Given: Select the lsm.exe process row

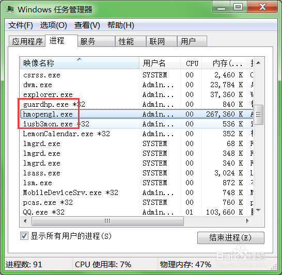Looking at the screenshot, I should [x=137, y=183].
